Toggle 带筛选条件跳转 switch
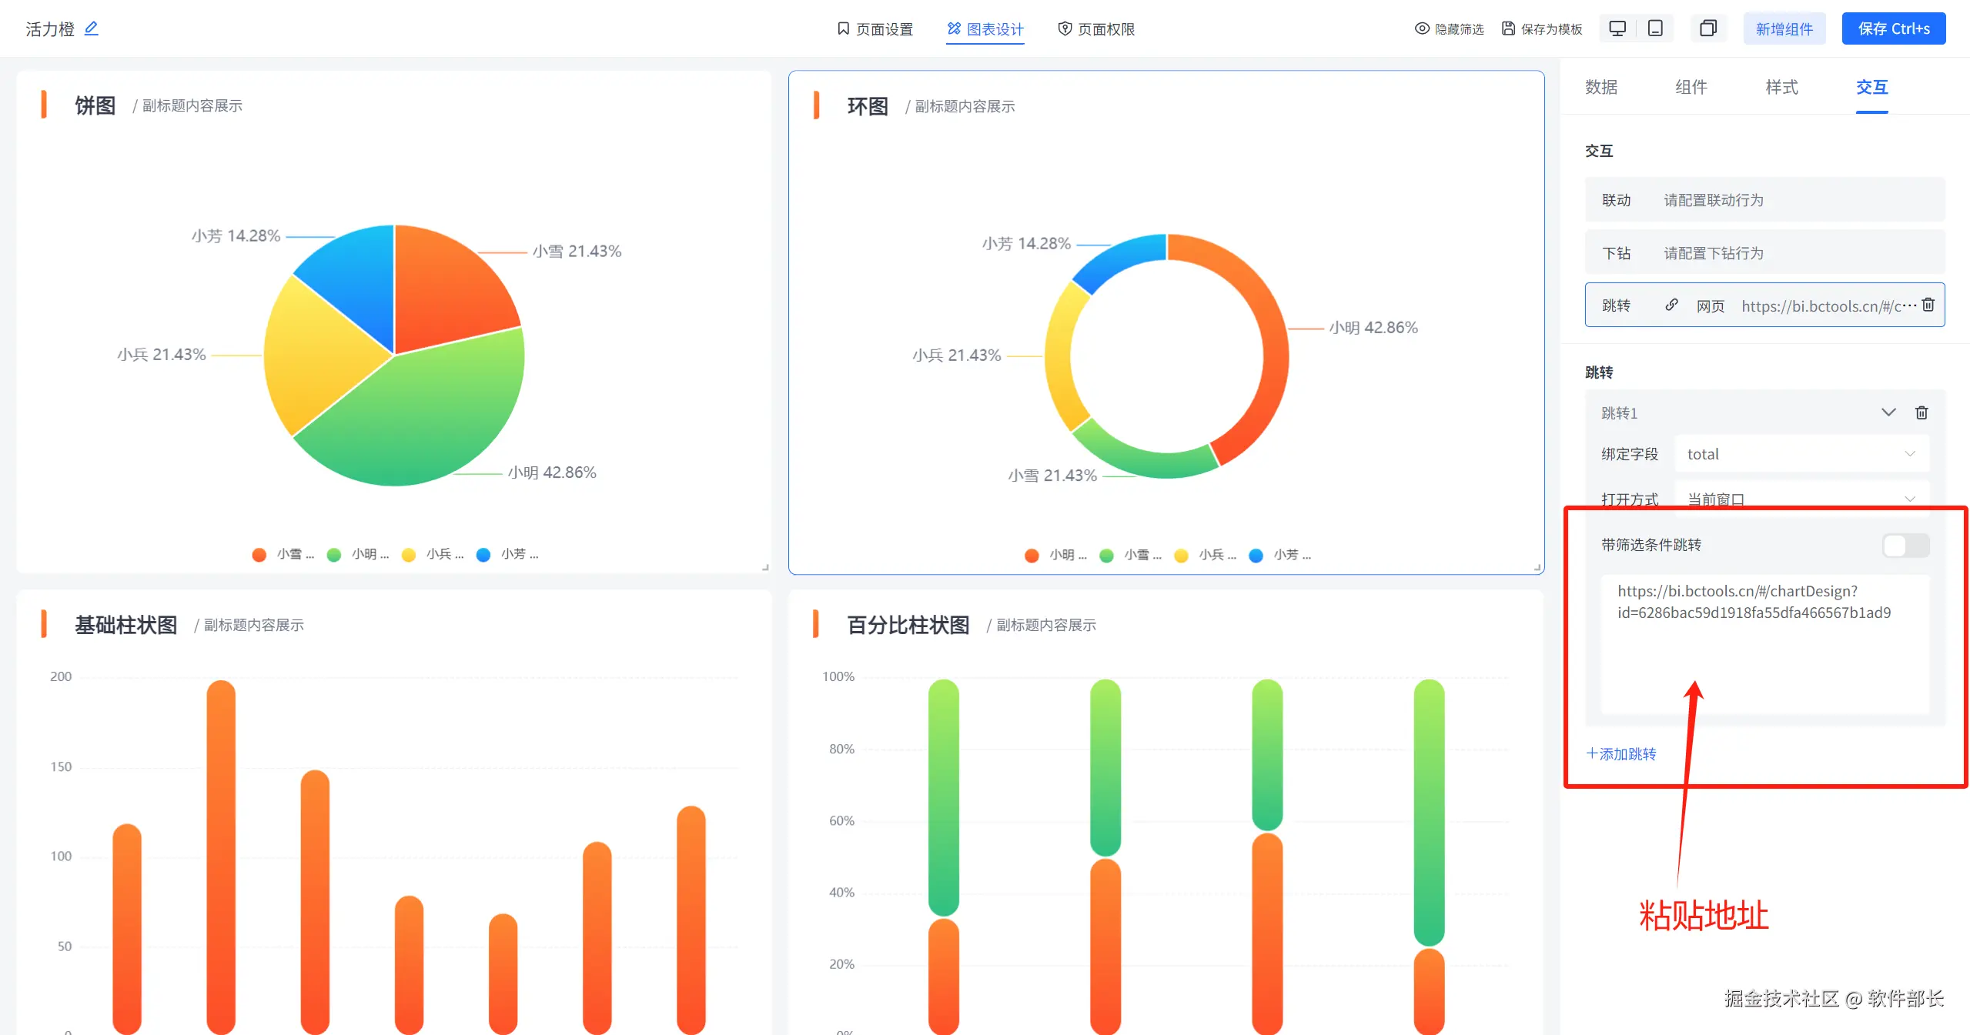 pos(1905,546)
